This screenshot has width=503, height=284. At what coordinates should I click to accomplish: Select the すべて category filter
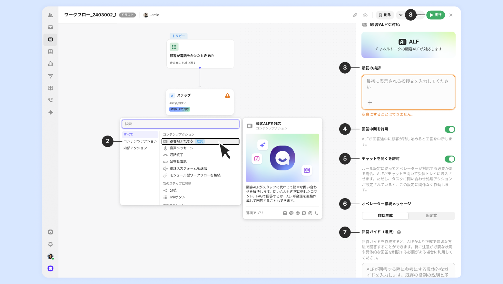pos(140,135)
